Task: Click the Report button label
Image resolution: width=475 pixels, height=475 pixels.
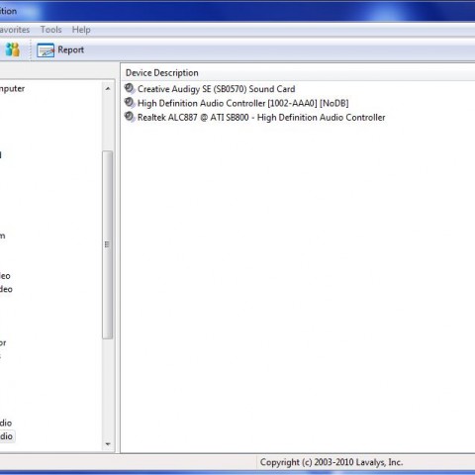Action: pos(70,49)
